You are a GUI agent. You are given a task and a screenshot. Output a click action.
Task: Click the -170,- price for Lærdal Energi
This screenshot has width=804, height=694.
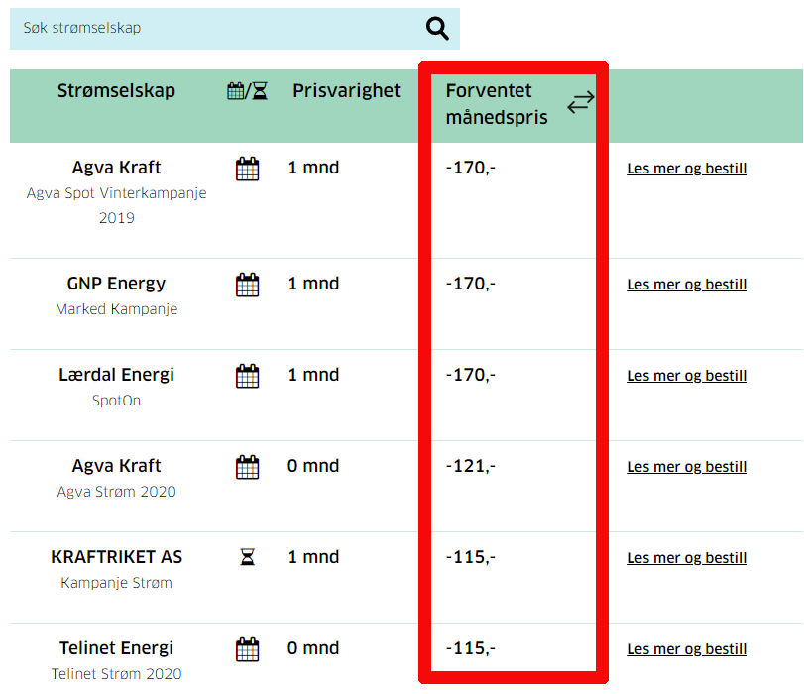pos(471,375)
